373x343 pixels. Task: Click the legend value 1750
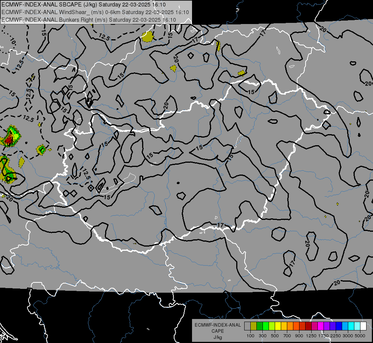point(323,336)
